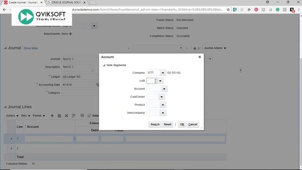Go back with browser back arrow
This screenshot has height=170, width=302.
pyautogui.click(x=4, y=9)
